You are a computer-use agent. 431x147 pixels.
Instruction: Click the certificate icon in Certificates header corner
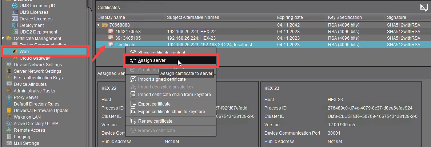pos(423,7)
